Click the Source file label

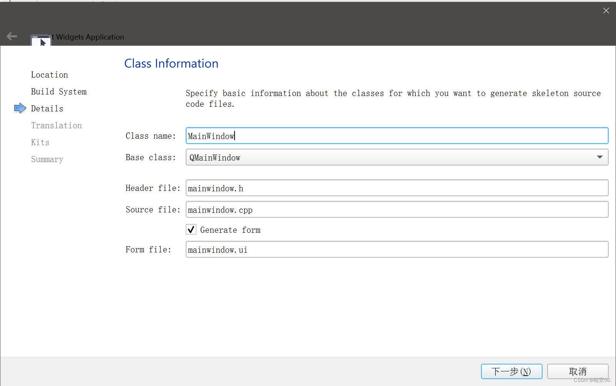[x=153, y=210]
